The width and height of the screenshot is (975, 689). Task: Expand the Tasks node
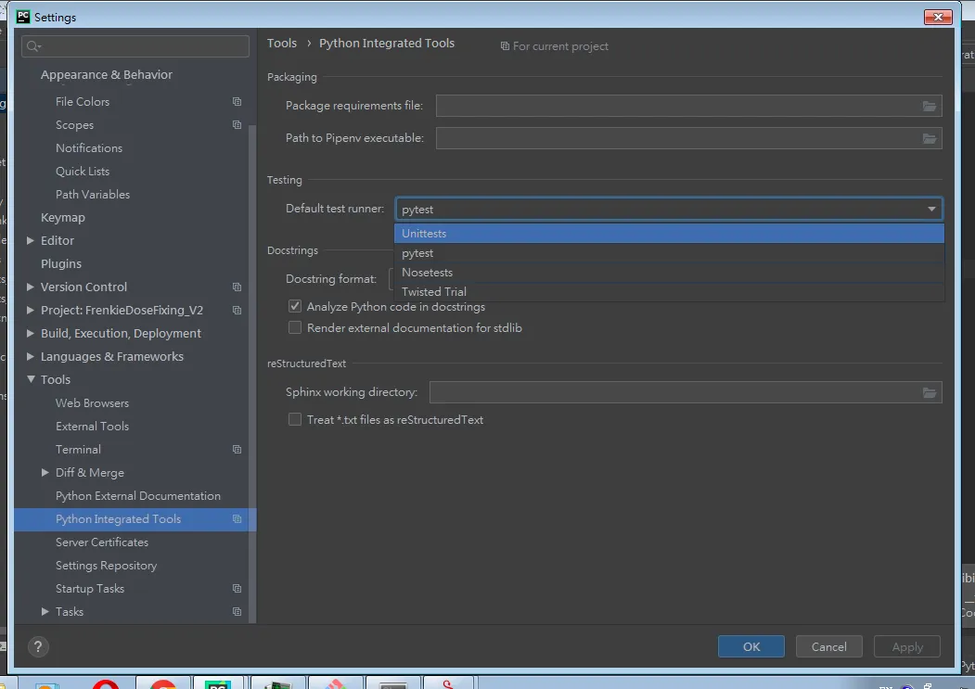[45, 611]
